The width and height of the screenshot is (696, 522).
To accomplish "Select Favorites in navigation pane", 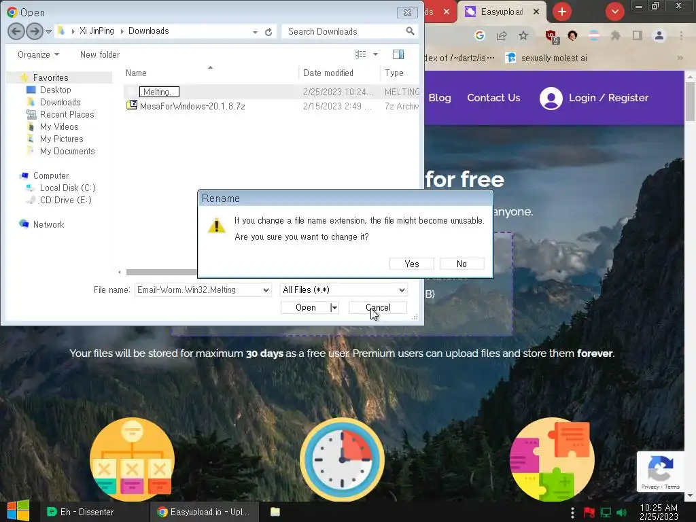I will (x=50, y=77).
